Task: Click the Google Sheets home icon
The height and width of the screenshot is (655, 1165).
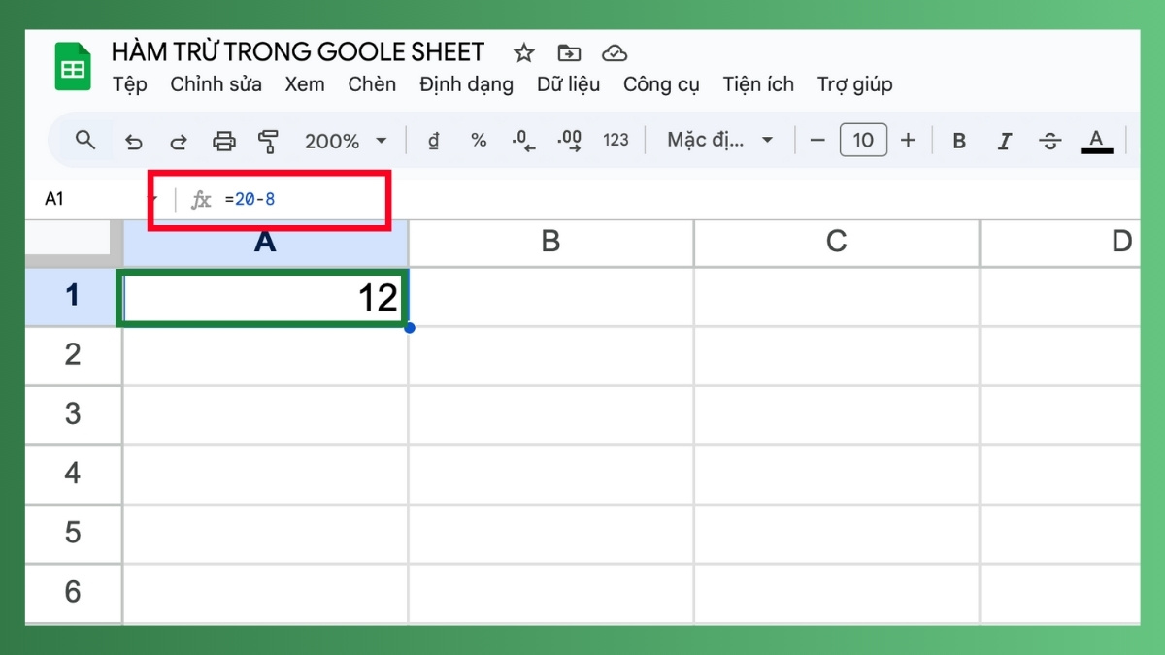Action: [x=73, y=68]
